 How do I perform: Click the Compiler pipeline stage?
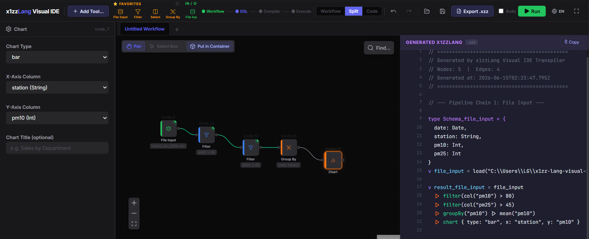269,11
